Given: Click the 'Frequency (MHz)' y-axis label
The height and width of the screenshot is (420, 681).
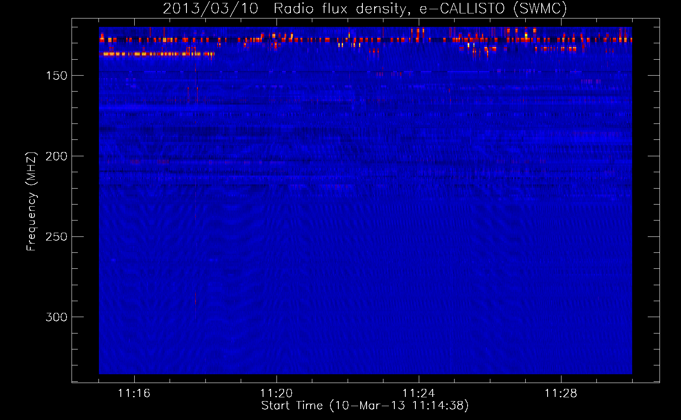Looking at the screenshot, I should point(32,201).
